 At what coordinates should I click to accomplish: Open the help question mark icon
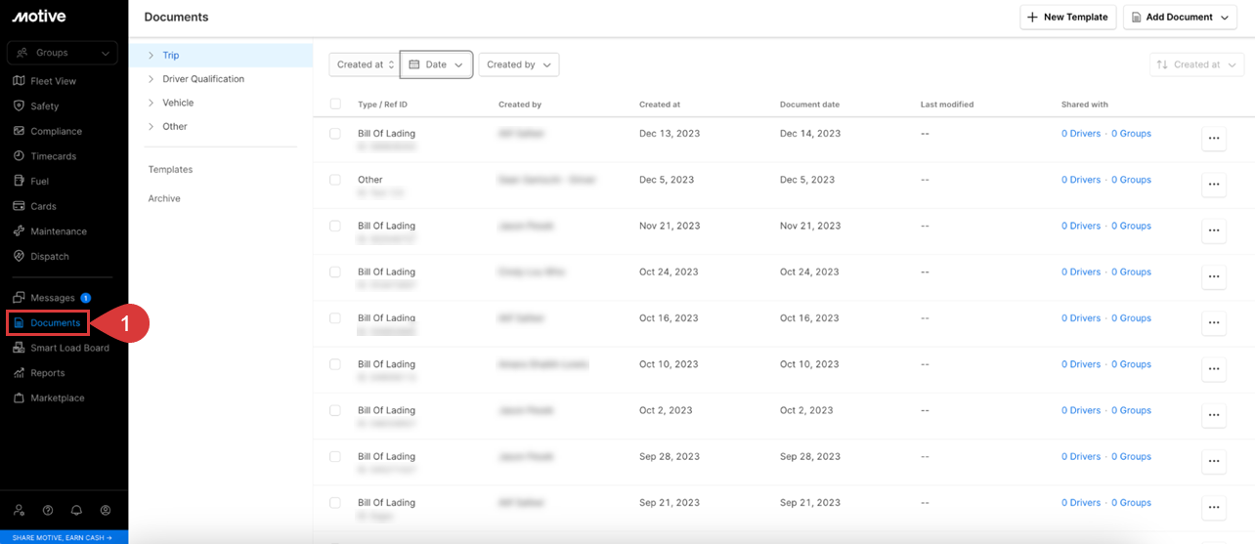pyautogui.click(x=48, y=510)
